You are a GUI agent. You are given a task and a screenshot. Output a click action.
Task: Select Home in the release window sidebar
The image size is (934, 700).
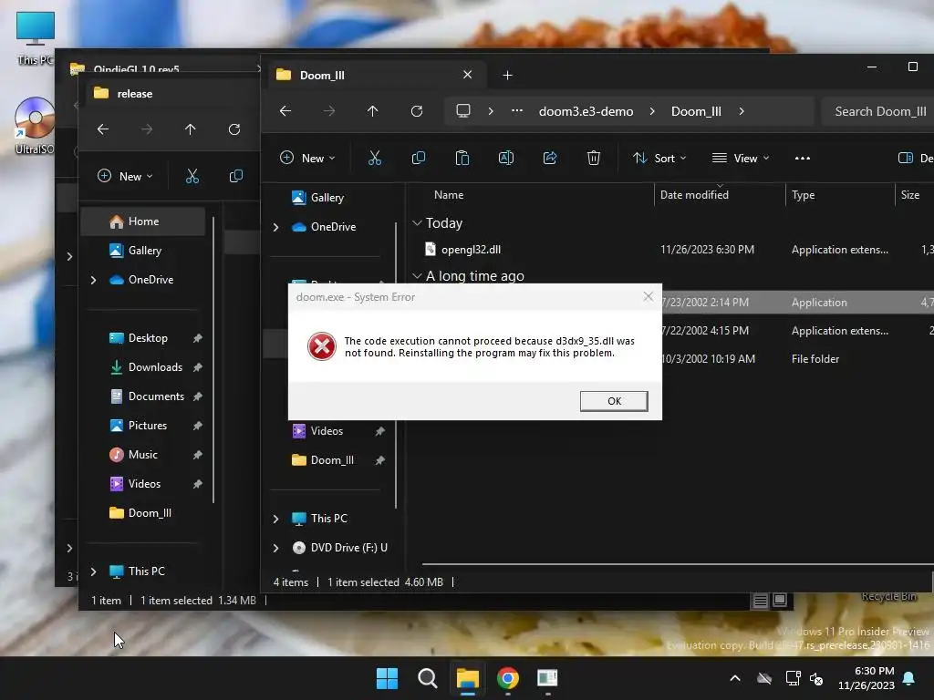(x=143, y=221)
